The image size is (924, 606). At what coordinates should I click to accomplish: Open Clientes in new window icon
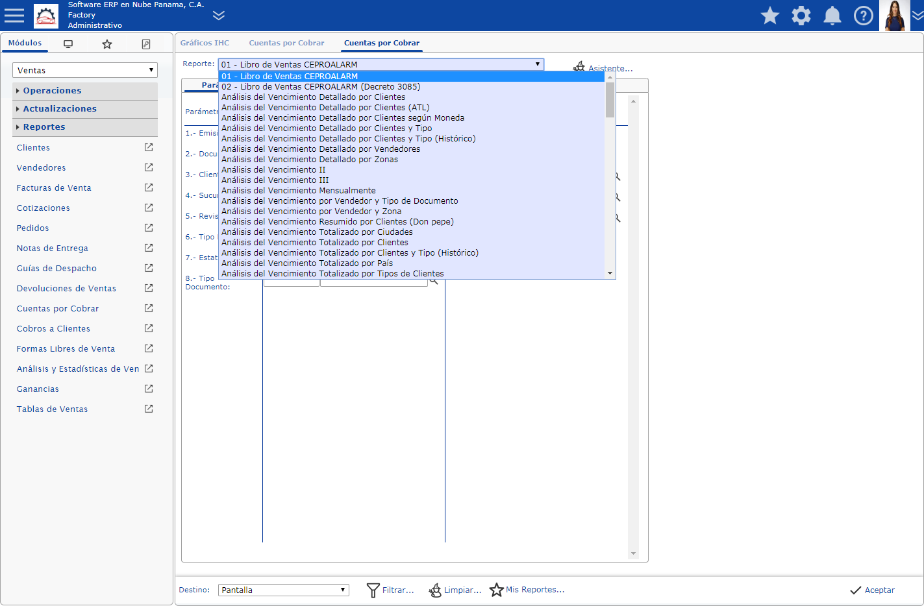point(149,147)
